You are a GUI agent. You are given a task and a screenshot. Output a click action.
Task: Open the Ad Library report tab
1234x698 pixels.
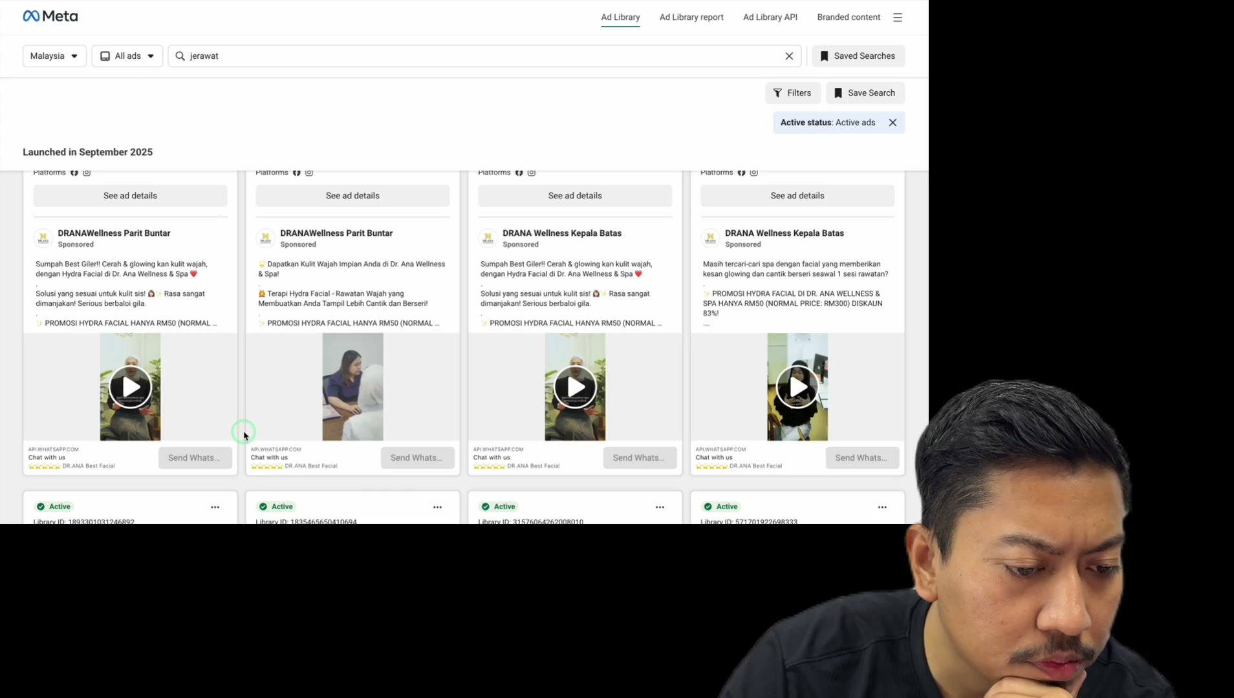click(x=691, y=17)
